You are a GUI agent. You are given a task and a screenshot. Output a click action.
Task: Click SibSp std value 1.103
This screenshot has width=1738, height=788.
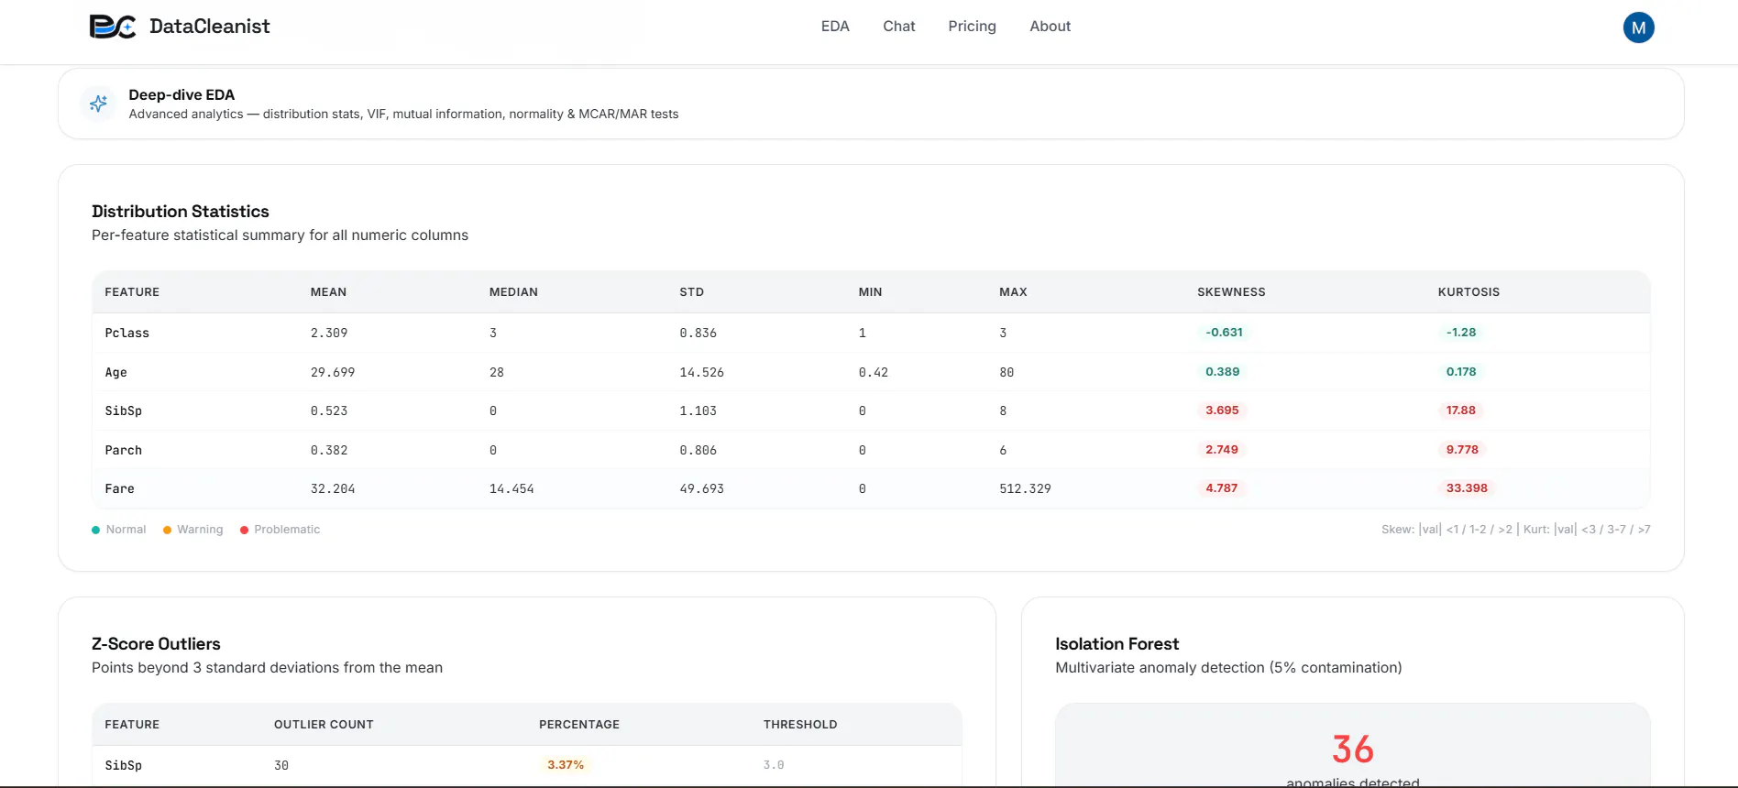pyautogui.click(x=698, y=411)
